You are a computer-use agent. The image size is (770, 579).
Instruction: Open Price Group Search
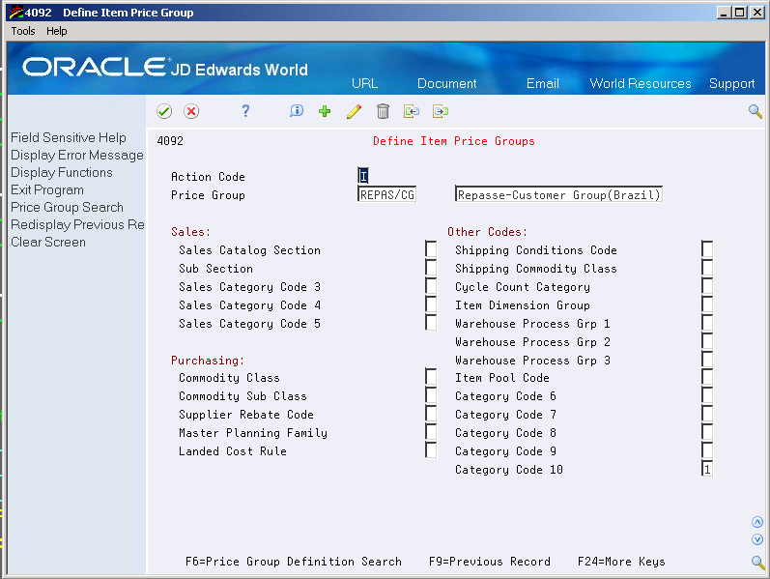[67, 208]
